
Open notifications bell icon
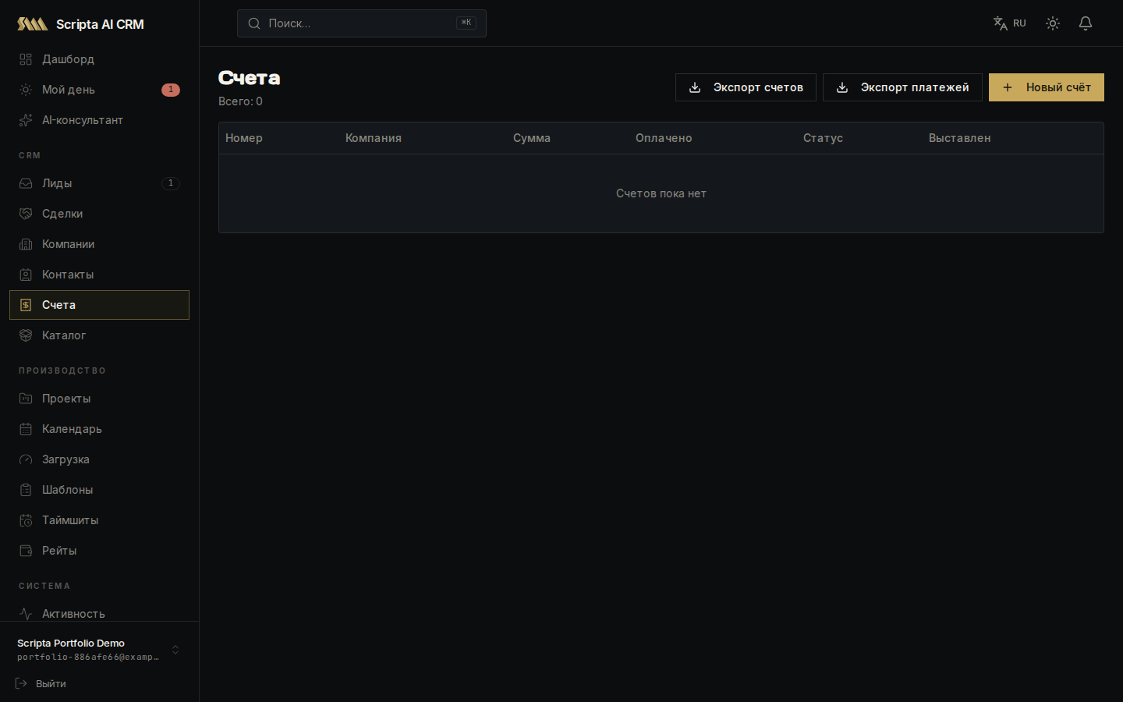click(x=1086, y=23)
